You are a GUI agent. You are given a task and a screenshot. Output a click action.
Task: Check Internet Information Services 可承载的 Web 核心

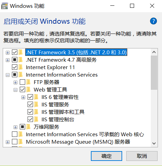point(15,134)
